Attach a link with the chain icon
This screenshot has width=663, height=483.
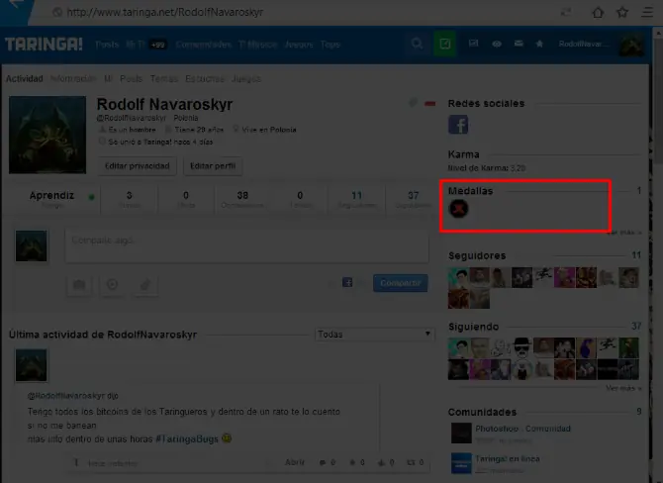pos(145,285)
